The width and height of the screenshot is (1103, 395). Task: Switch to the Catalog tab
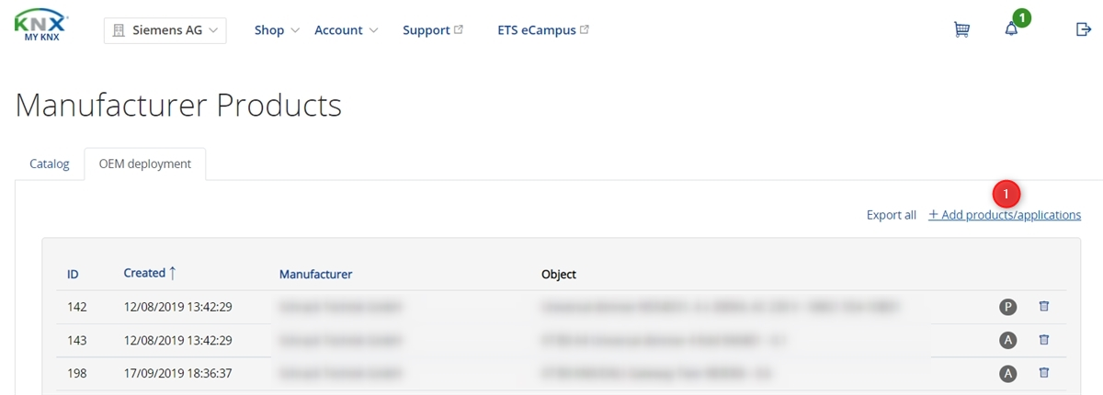click(50, 164)
